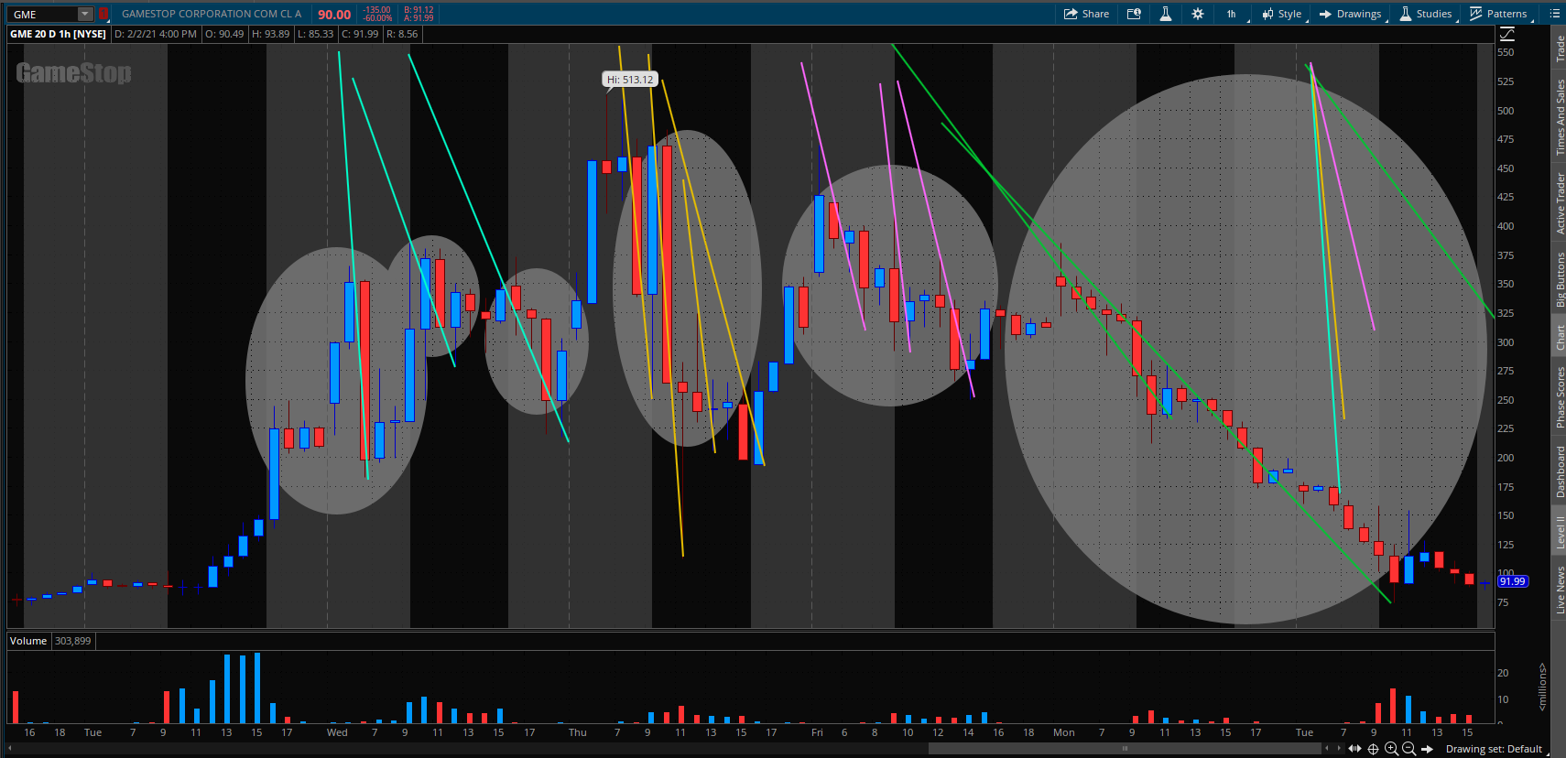Open the flask tools icon beside the gear
The image size is (1566, 758).
[1166, 14]
